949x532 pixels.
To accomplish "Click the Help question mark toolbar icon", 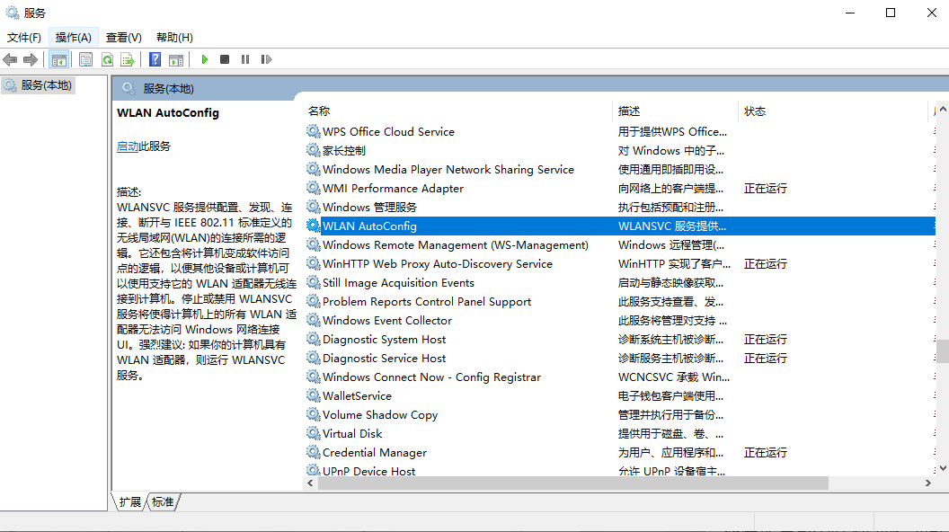I will click(x=154, y=59).
